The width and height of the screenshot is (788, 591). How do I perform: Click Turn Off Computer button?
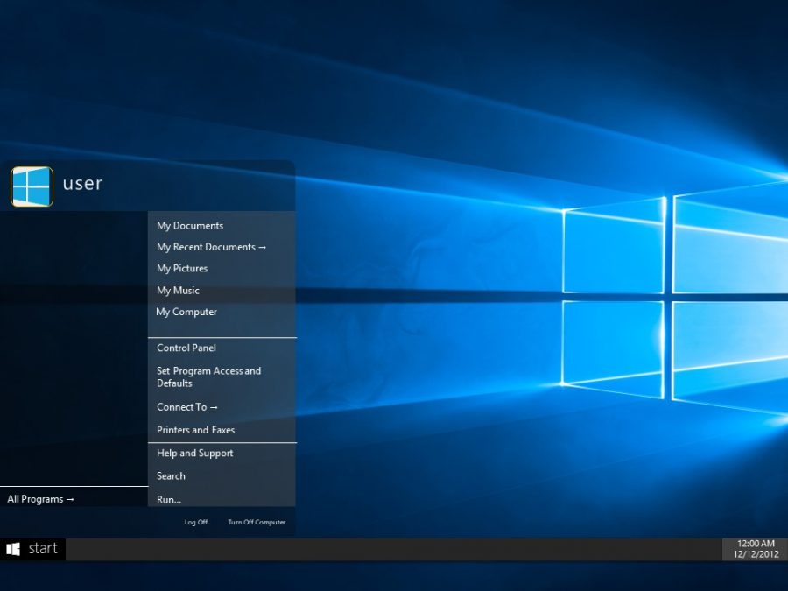257,522
